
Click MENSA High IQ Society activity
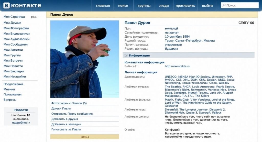point(194,77)
